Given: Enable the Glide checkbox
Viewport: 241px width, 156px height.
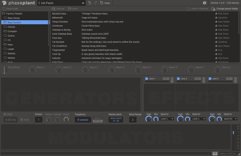Looking at the screenshot, I should pos(5,114).
